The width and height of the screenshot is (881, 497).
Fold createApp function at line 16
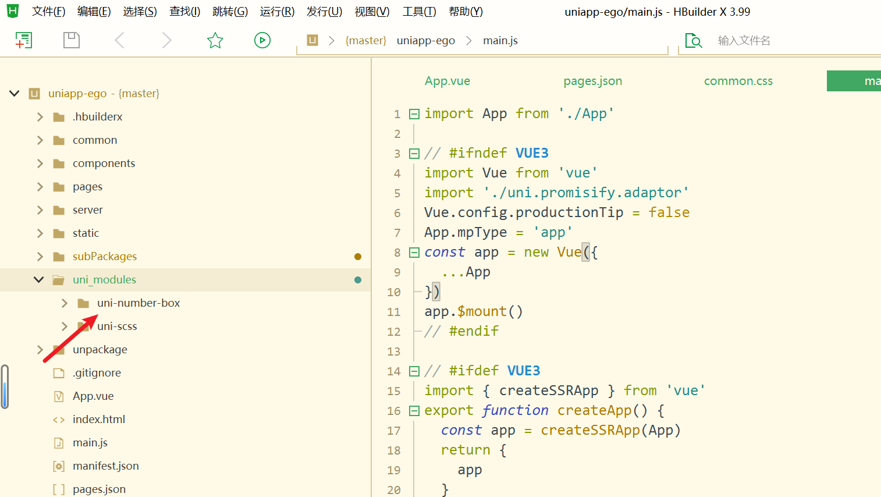[x=414, y=411]
